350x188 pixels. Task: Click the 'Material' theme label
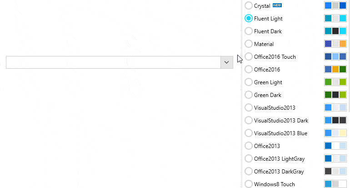(264, 44)
